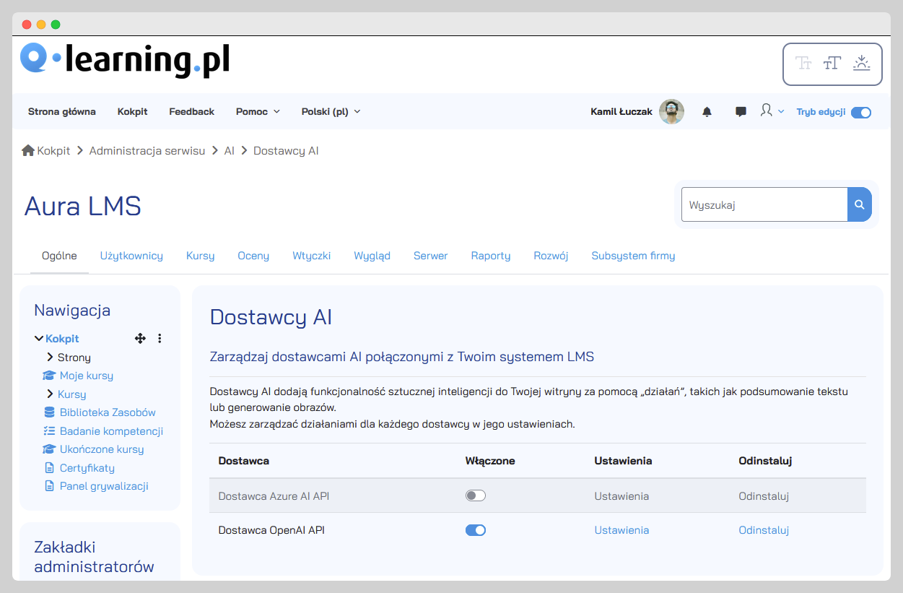Disable the Dostawca OpenAI API provider
Viewport: 903px width, 593px height.
pyautogui.click(x=476, y=529)
